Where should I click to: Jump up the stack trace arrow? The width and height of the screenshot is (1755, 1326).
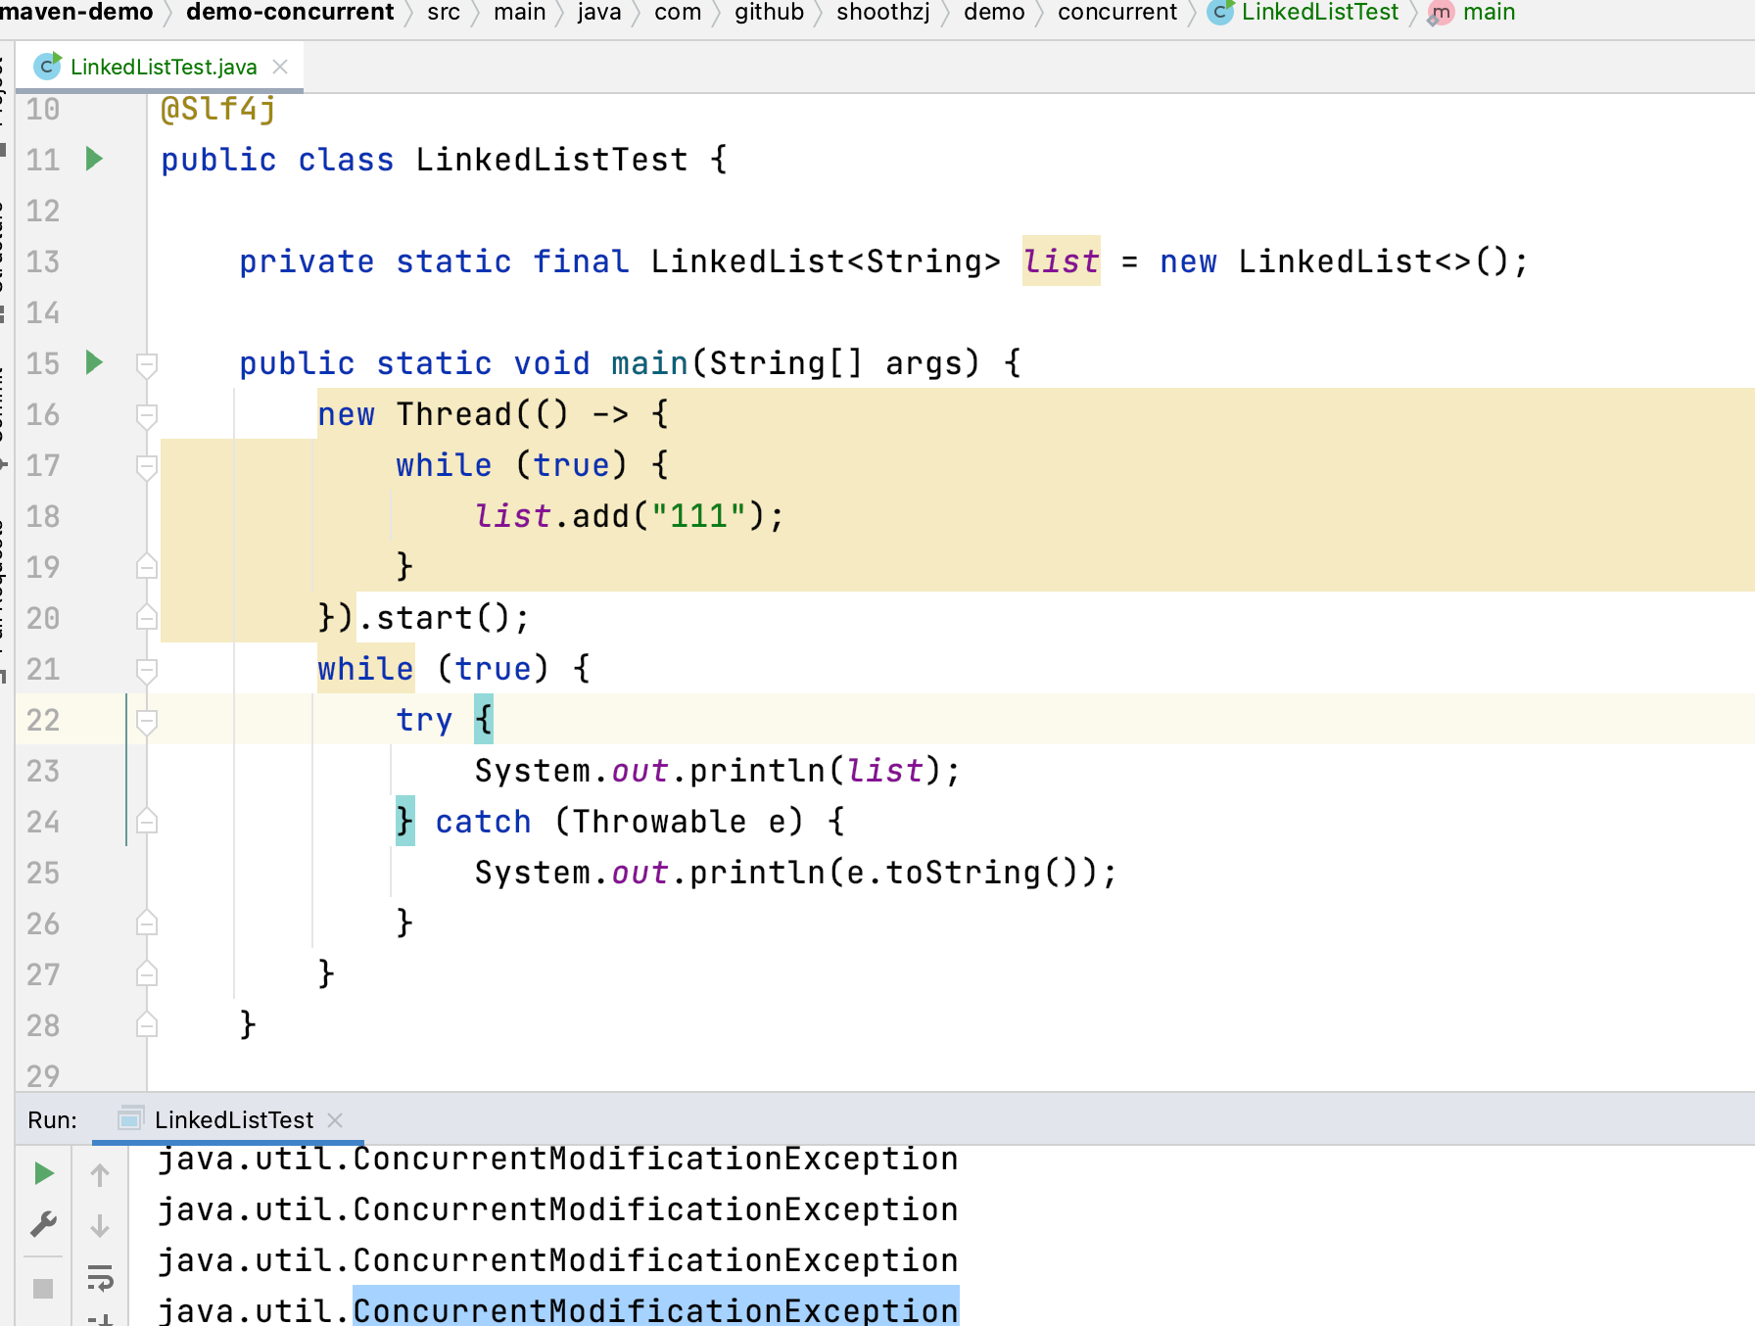tap(100, 1174)
